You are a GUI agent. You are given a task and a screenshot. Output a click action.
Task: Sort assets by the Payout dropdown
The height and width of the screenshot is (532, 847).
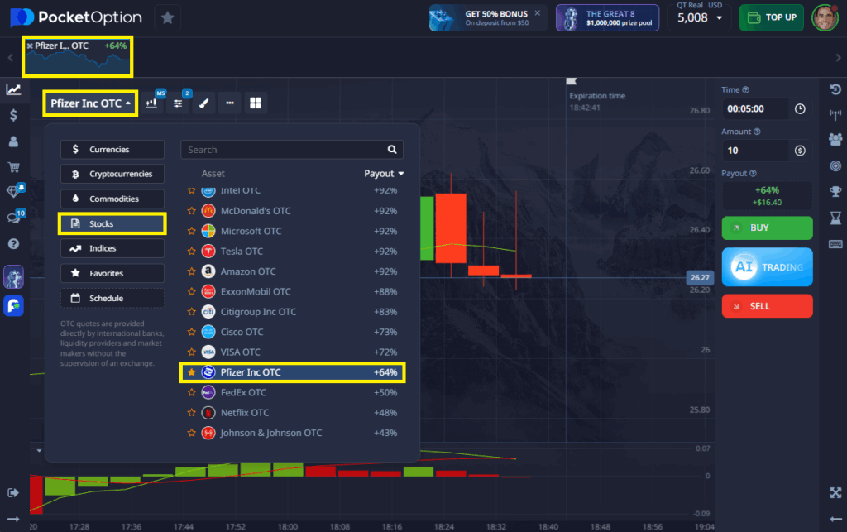384,174
